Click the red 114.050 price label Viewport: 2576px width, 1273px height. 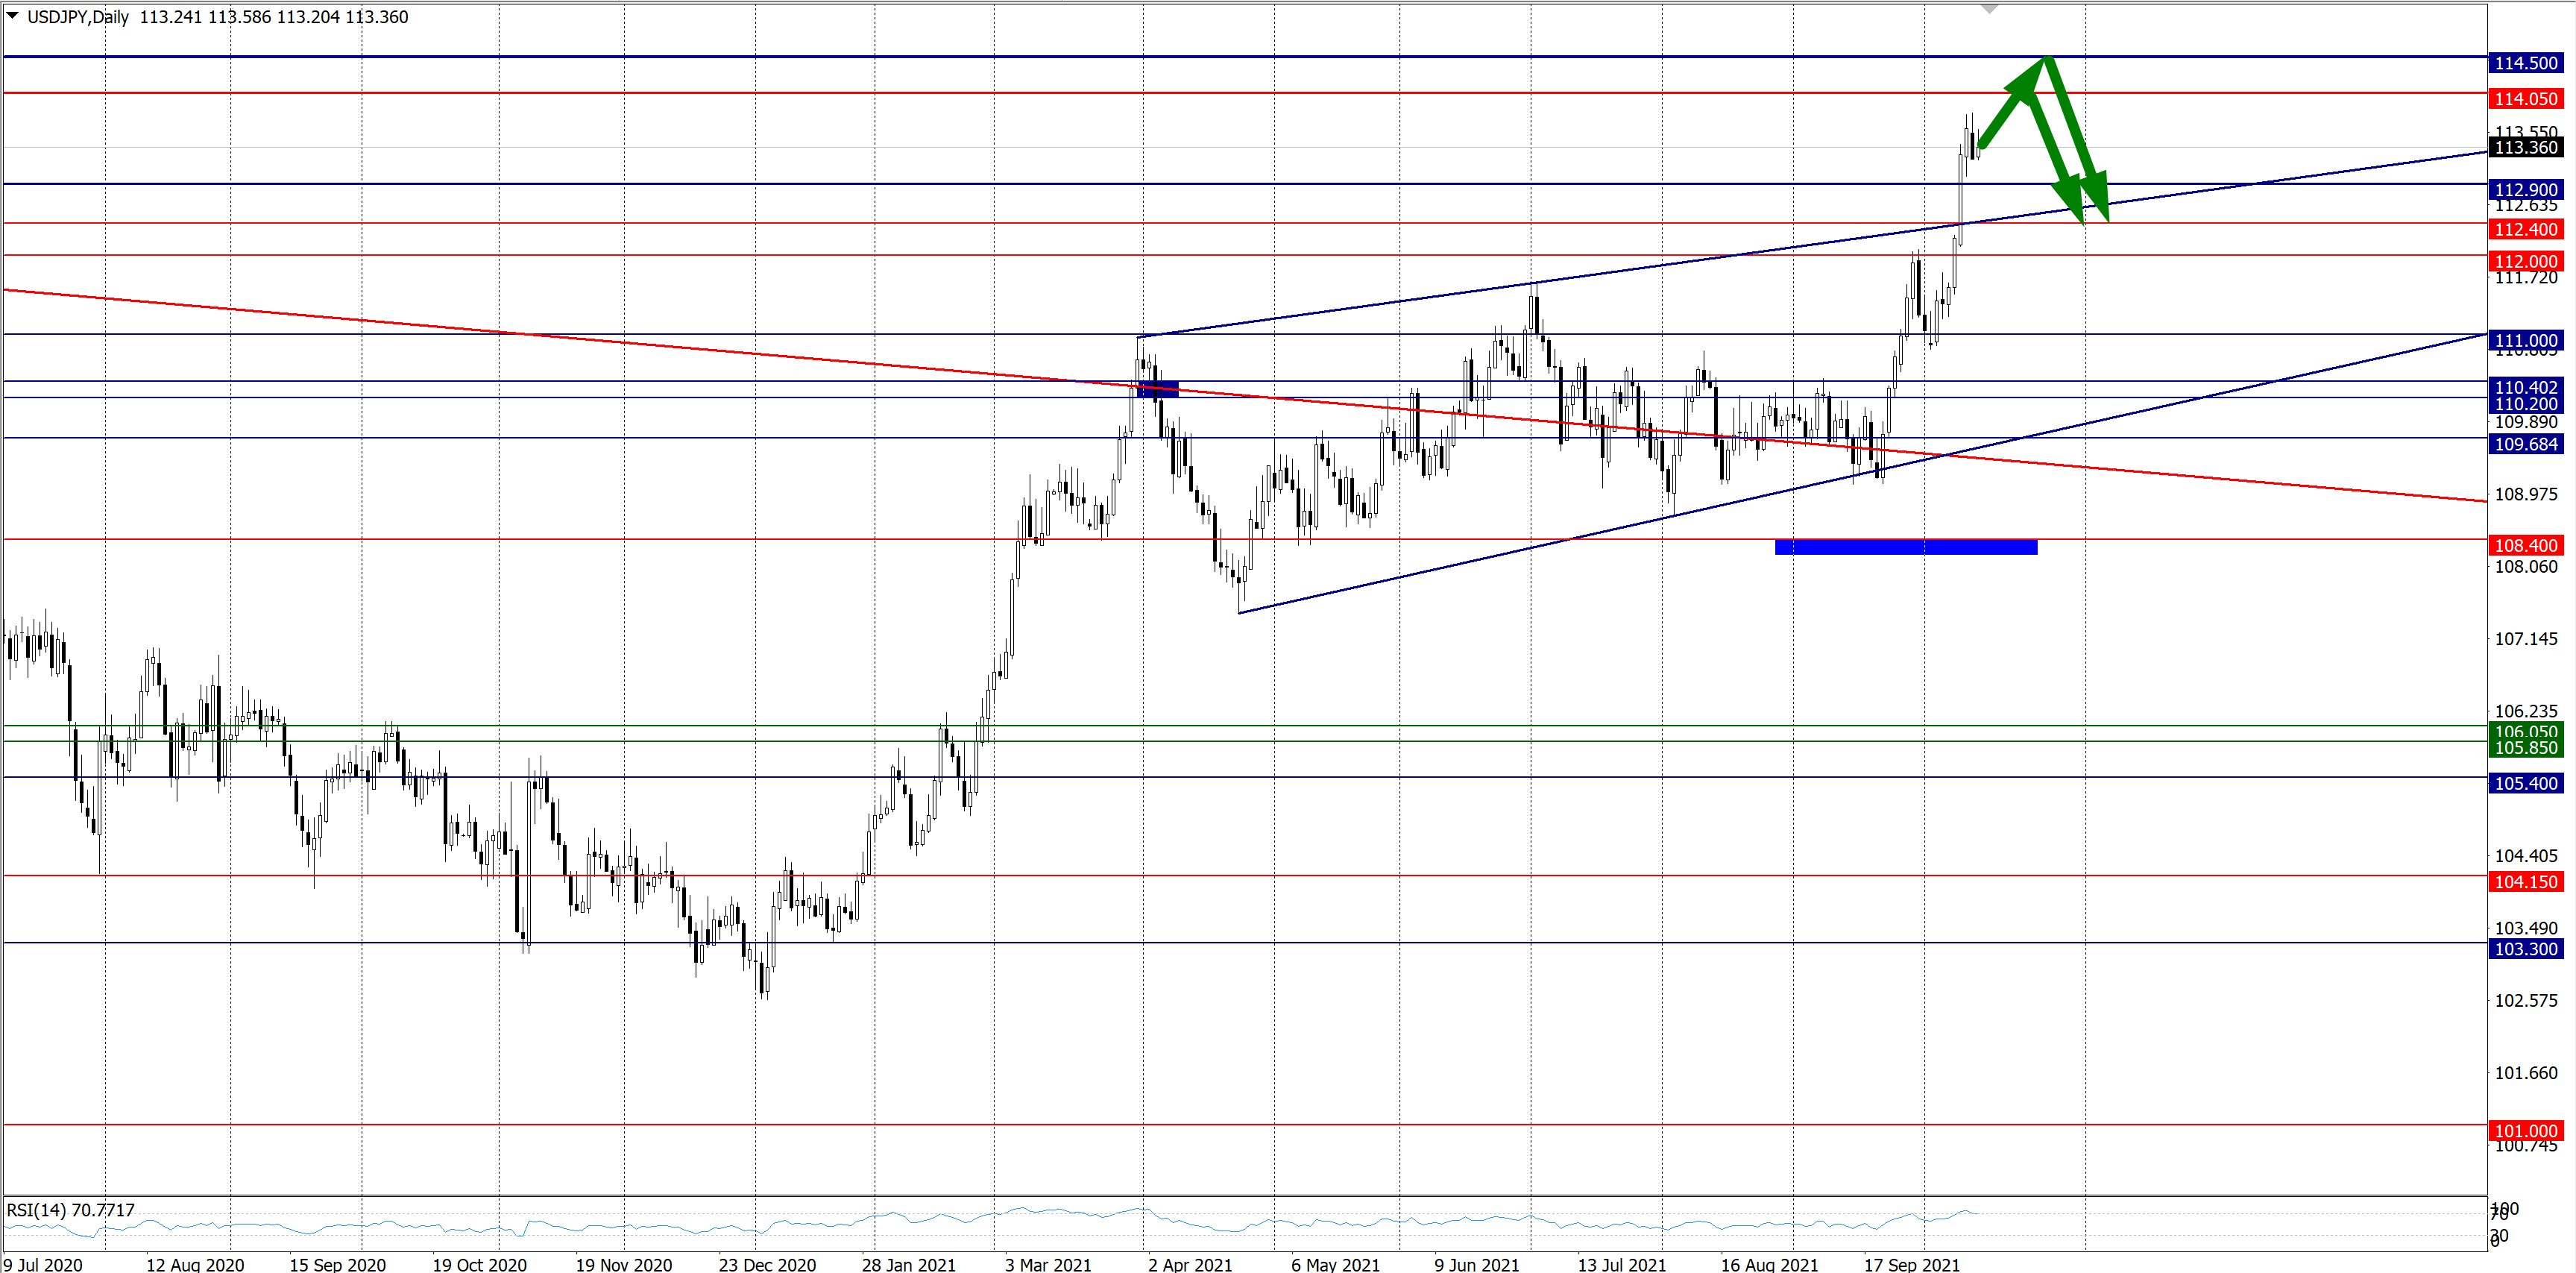(x=2525, y=99)
